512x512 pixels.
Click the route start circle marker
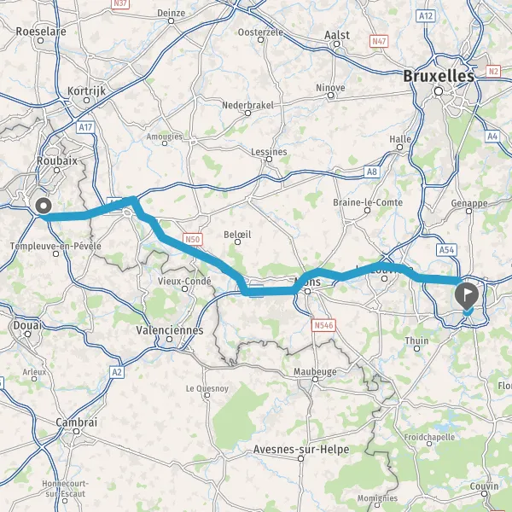pyautogui.click(x=44, y=206)
